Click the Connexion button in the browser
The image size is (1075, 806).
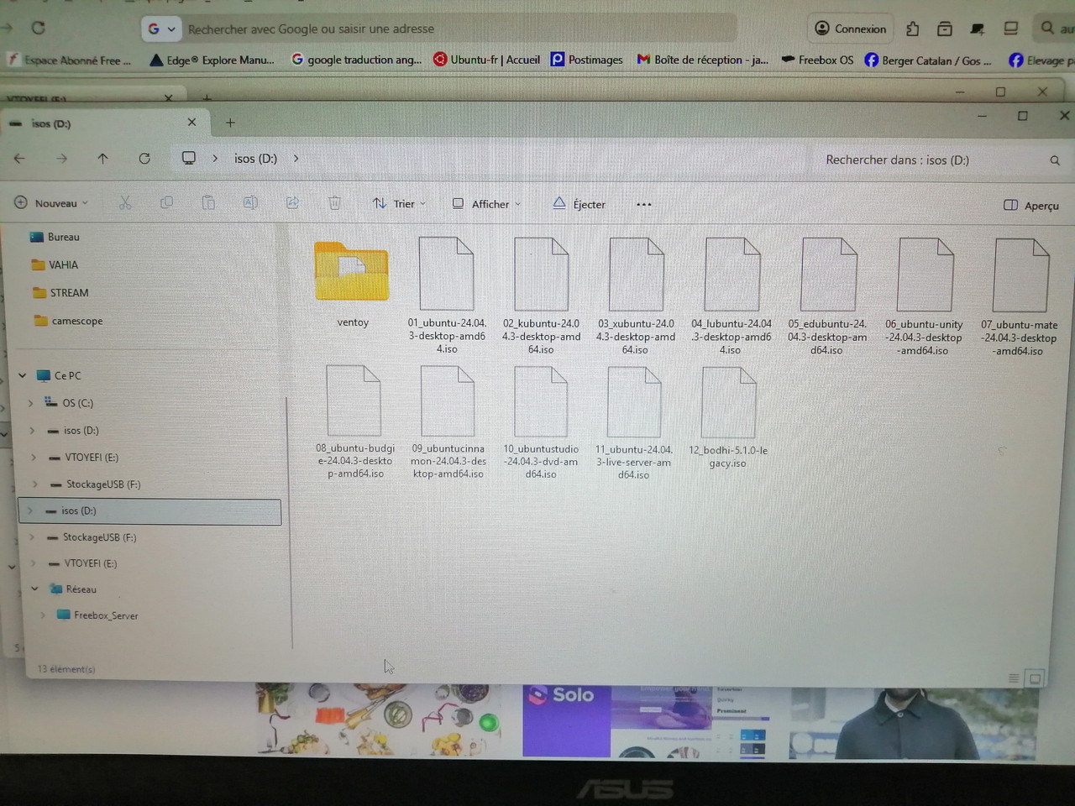[849, 28]
